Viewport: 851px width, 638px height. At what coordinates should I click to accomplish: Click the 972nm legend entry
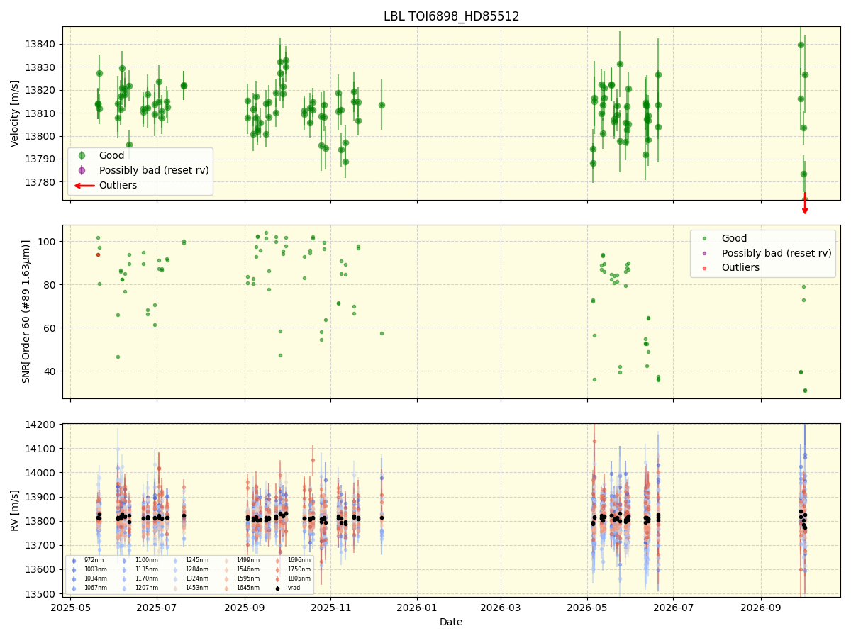click(94, 560)
